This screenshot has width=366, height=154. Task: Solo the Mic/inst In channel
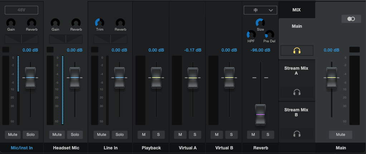pyautogui.click(x=30, y=135)
